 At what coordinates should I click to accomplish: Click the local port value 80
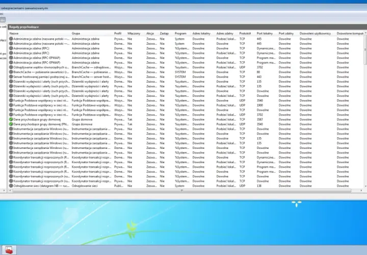258,72
